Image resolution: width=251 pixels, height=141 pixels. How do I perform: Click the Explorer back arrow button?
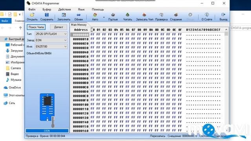click(x=3, y=28)
